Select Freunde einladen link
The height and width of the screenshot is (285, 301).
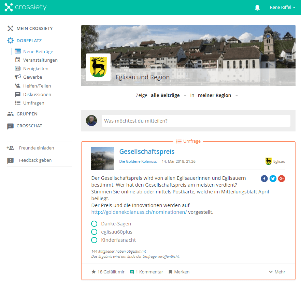pyautogui.click(x=37, y=148)
